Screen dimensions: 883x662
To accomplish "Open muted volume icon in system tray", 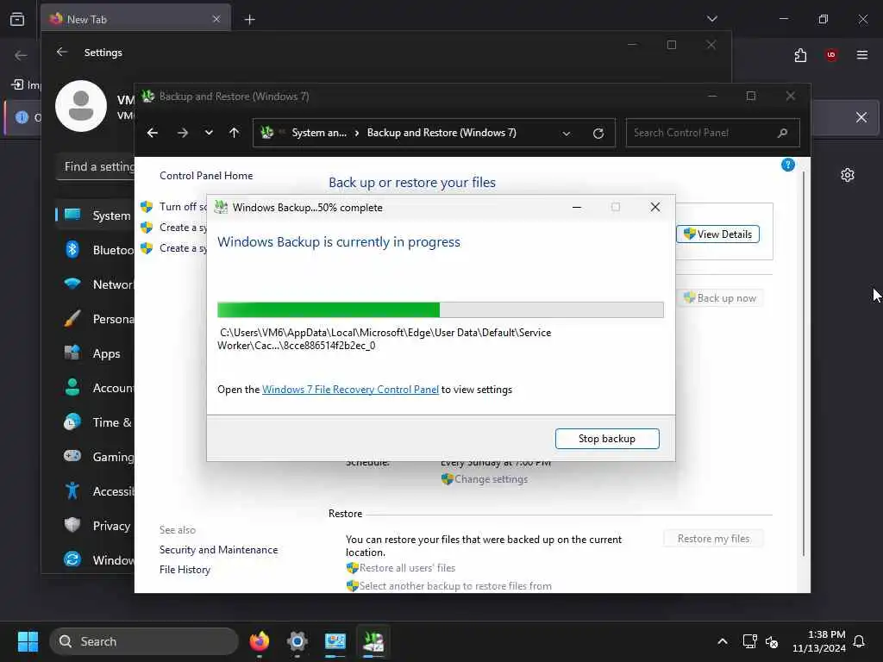I will 772,641.
